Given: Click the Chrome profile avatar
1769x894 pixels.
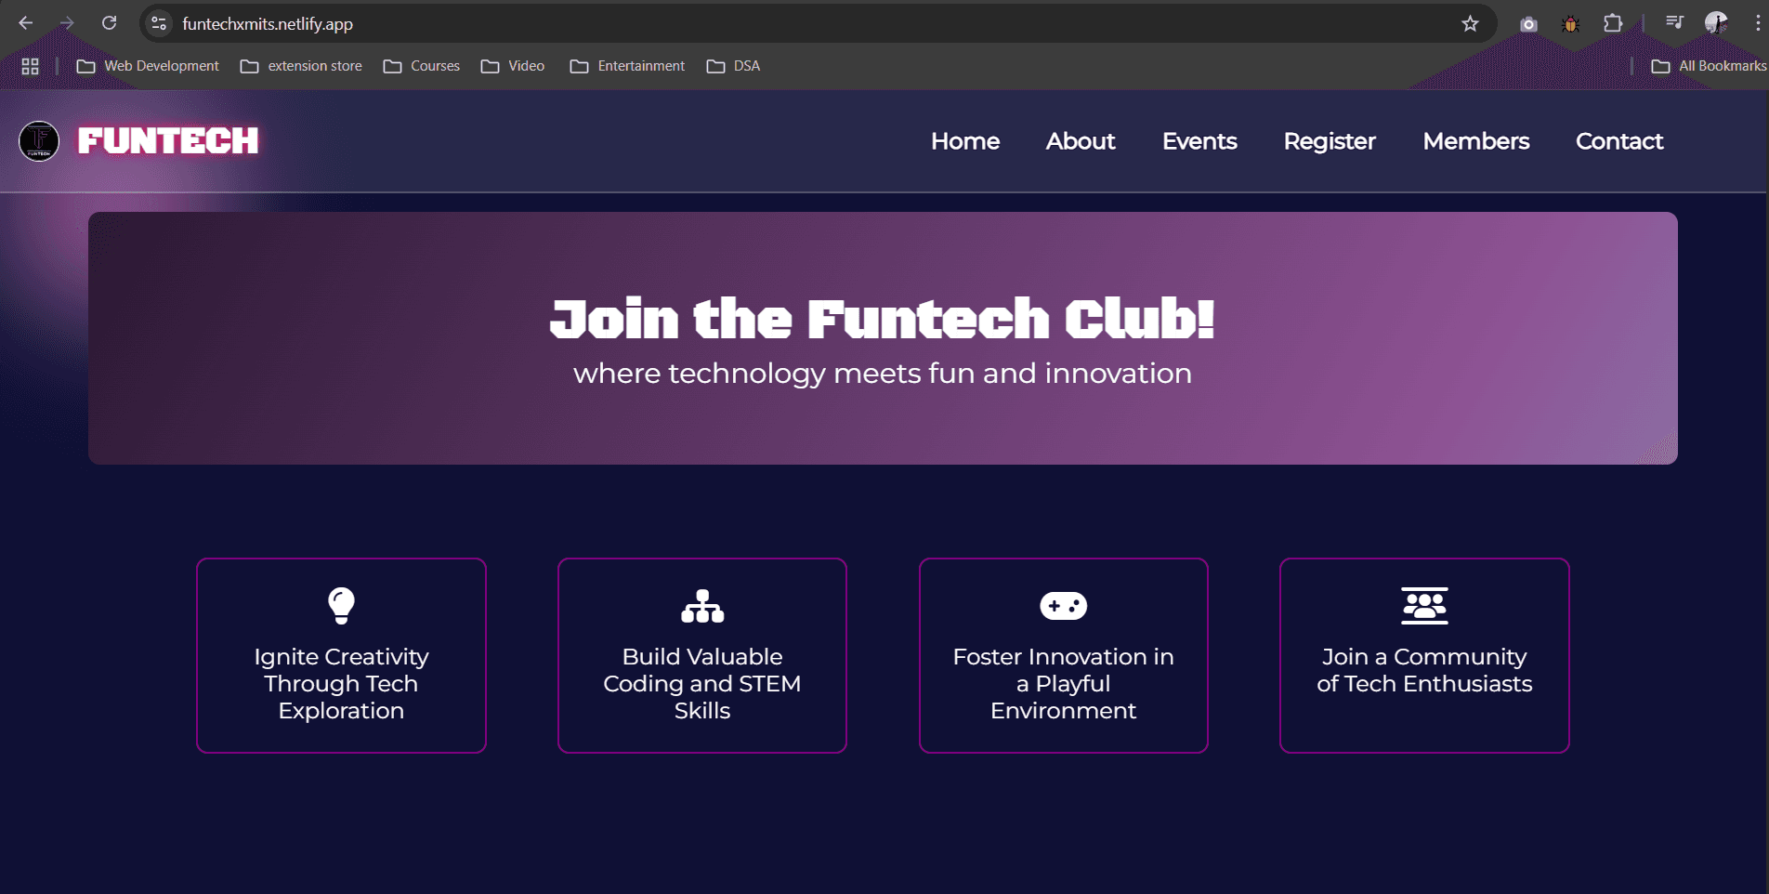Looking at the screenshot, I should tap(1718, 22).
